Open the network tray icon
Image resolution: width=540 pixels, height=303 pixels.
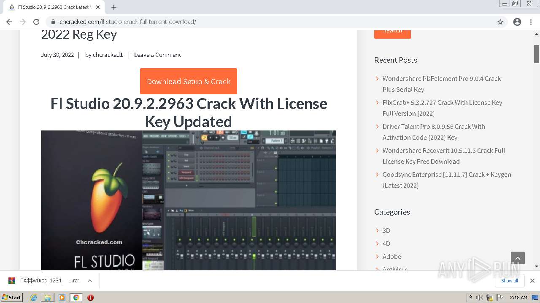click(x=490, y=298)
